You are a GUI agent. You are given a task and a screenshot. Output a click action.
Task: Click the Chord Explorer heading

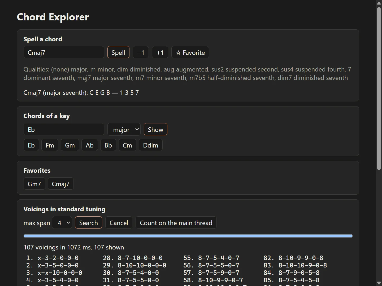(x=53, y=17)
